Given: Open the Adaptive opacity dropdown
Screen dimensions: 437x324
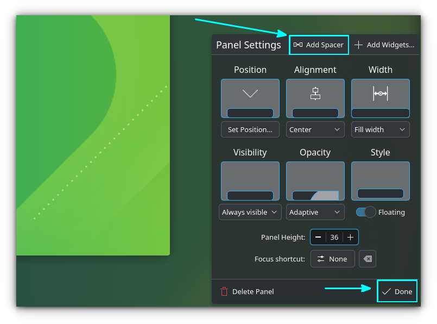Looking at the screenshot, I should 315,212.
